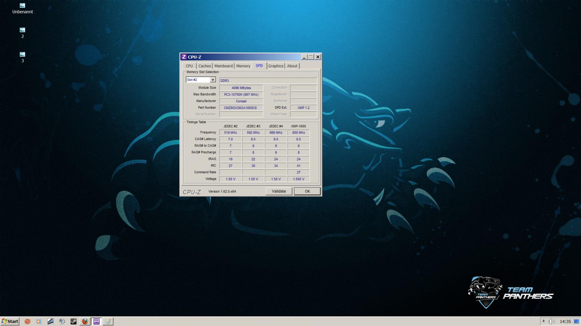Open the Mainboard tab
This screenshot has height=326, width=581.
point(223,66)
